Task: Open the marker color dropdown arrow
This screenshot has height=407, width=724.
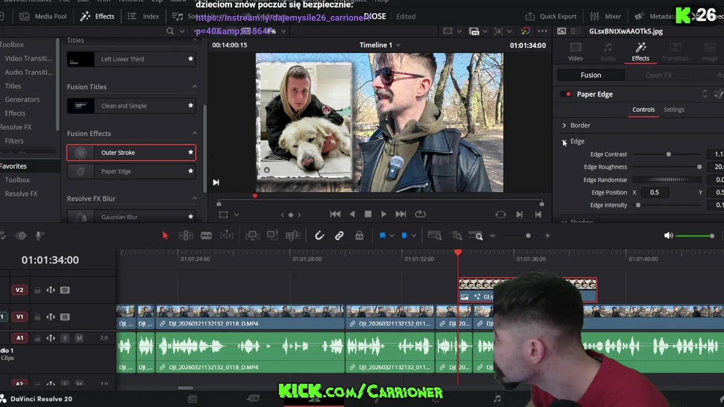Action: [413, 236]
